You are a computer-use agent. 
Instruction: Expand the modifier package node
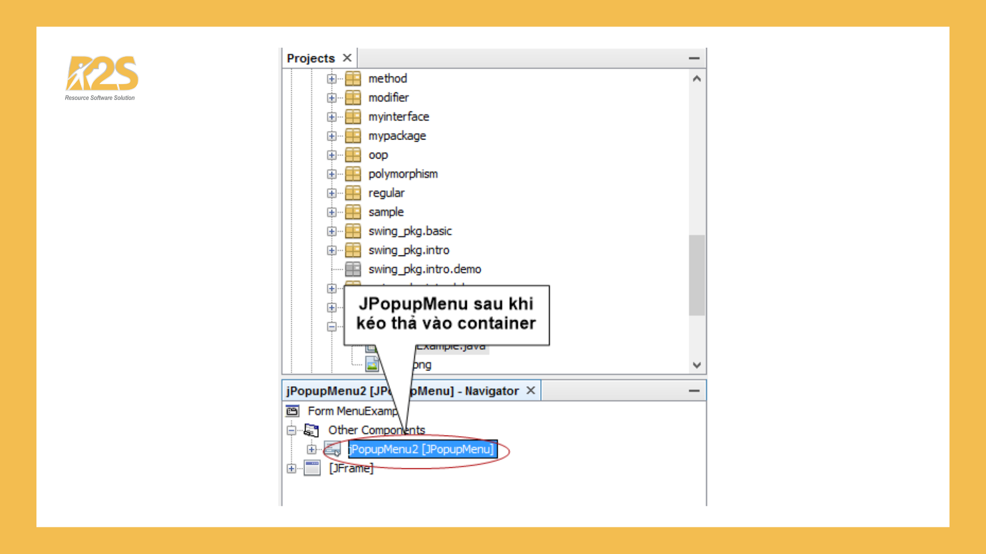[332, 97]
